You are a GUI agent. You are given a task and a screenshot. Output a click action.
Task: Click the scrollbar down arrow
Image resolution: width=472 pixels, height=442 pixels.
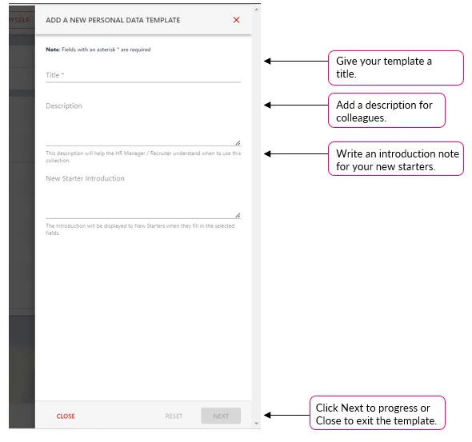pos(257,424)
